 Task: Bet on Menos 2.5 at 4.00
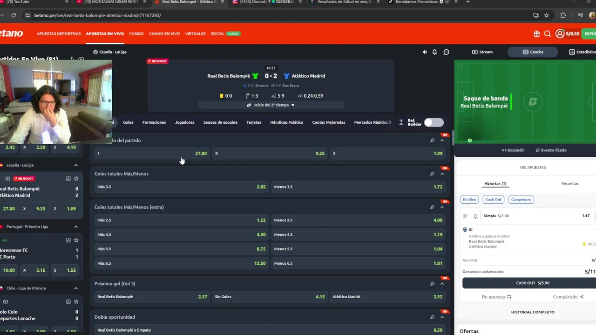point(358,220)
